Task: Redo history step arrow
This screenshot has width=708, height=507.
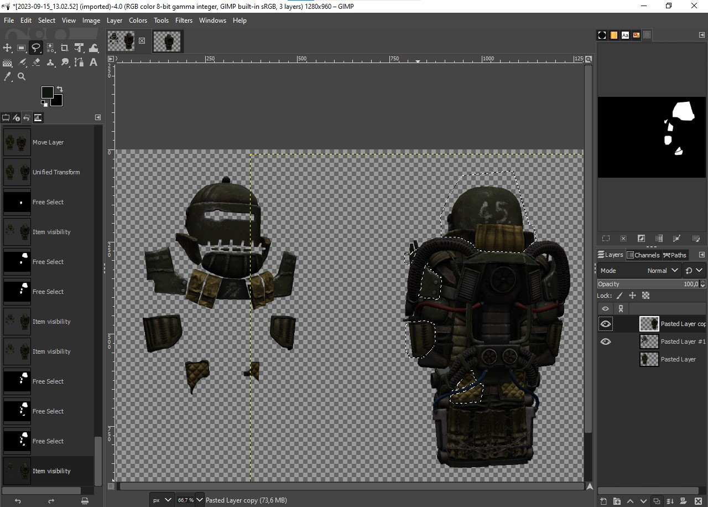Action: (51, 501)
